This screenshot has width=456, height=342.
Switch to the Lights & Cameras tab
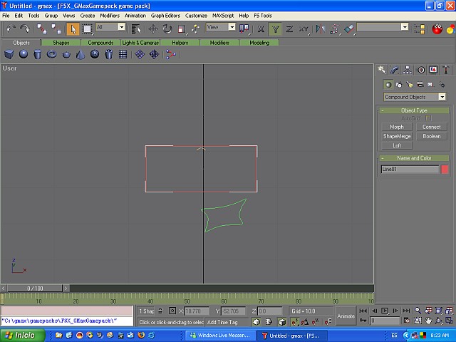click(x=140, y=43)
